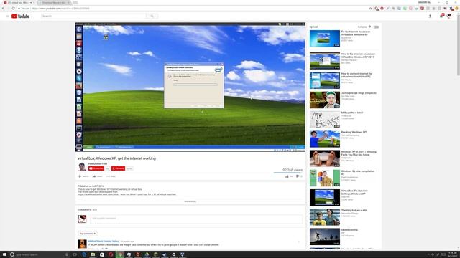Click the add public comment field
460x258 pixels.
[196, 219]
